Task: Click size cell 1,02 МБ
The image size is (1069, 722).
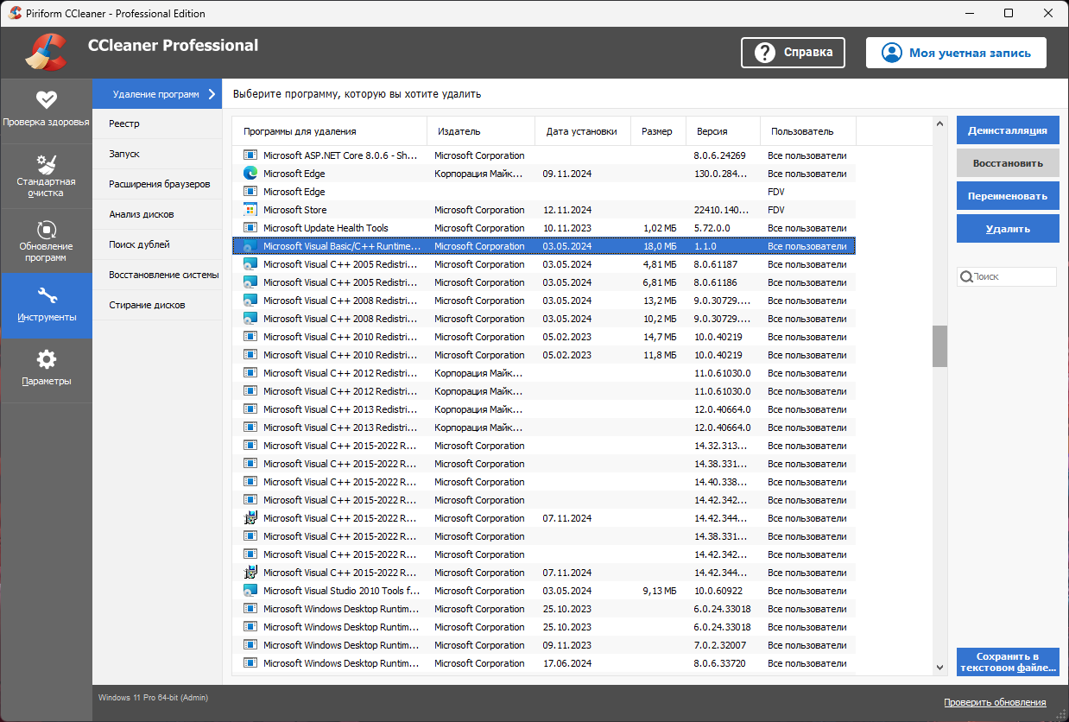Action: [660, 228]
